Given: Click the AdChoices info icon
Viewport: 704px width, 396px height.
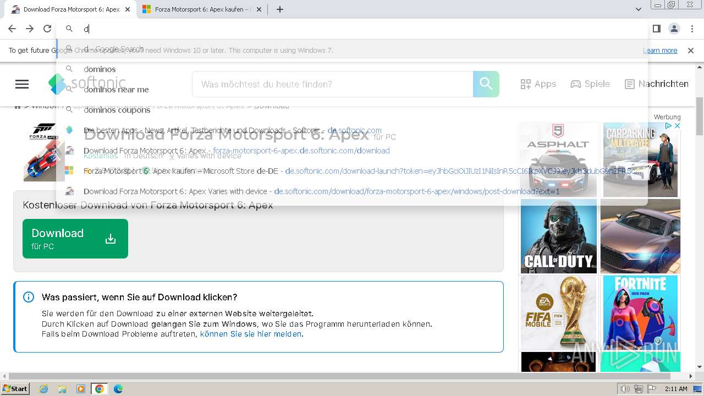Looking at the screenshot, I should [669, 126].
